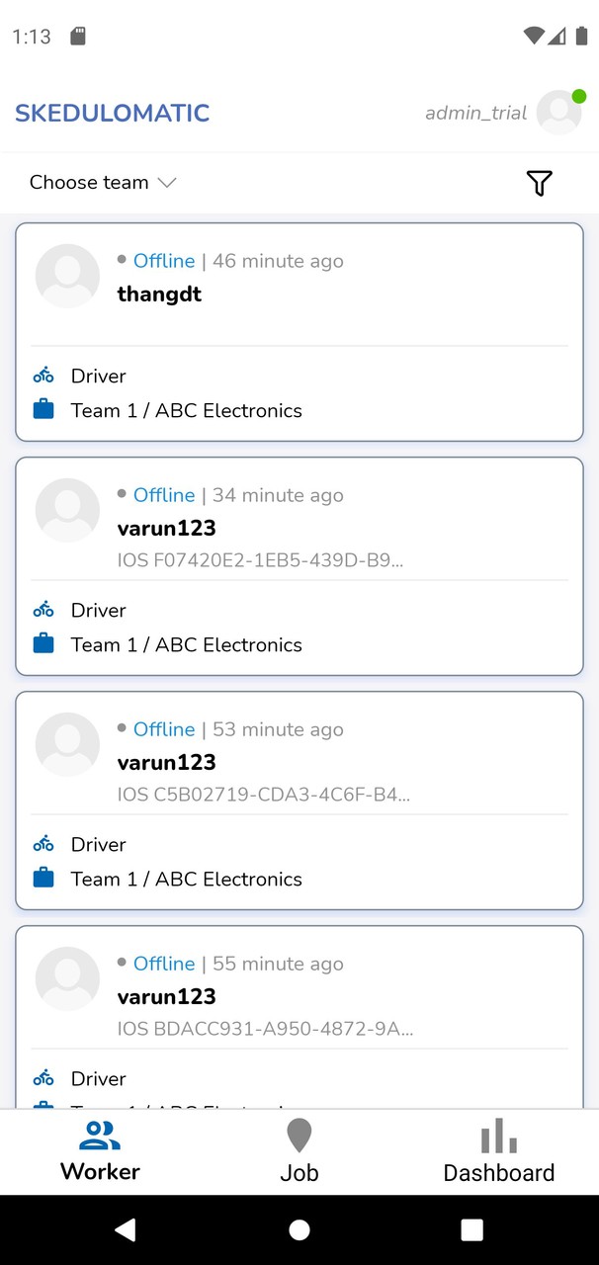599x1265 pixels.
Task: Tap the briefcase icon next to Team 1 on varun123's card
Action: pos(43,642)
